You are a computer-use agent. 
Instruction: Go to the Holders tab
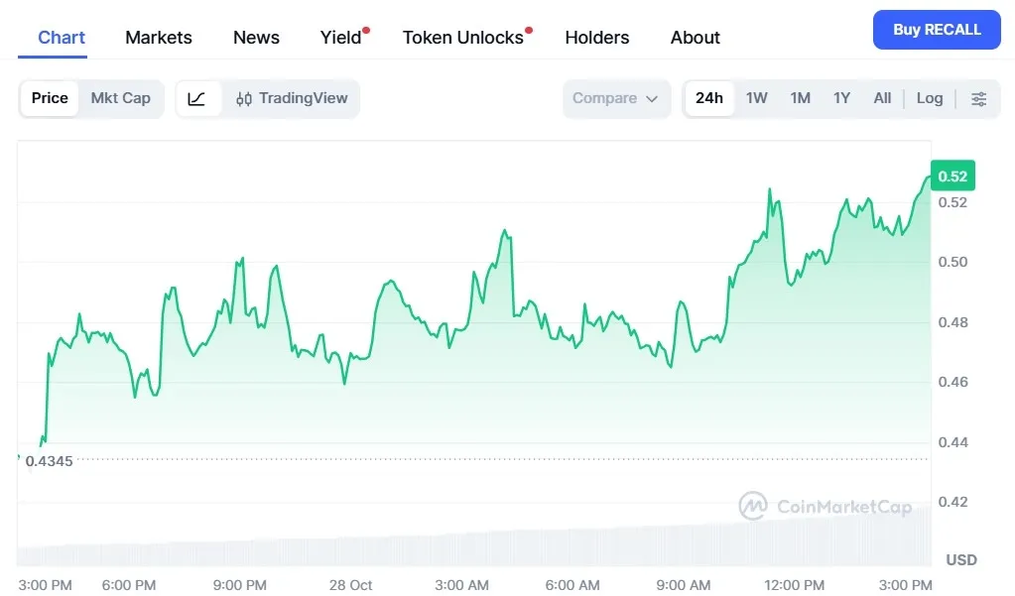coord(597,38)
